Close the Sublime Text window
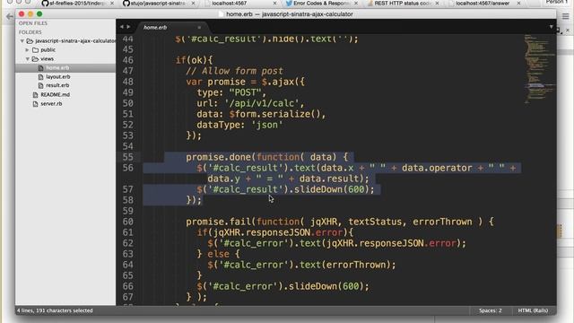The width and height of the screenshot is (574, 323). coord(22,14)
